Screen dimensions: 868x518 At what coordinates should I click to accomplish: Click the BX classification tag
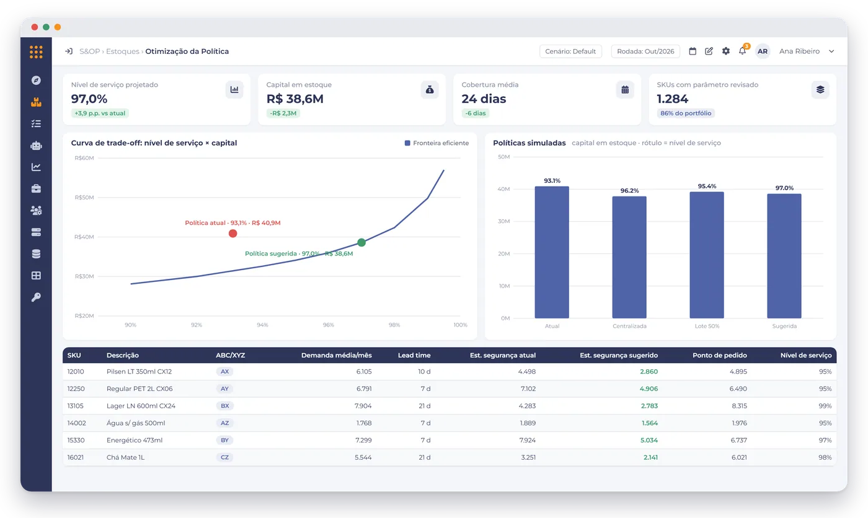click(224, 406)
